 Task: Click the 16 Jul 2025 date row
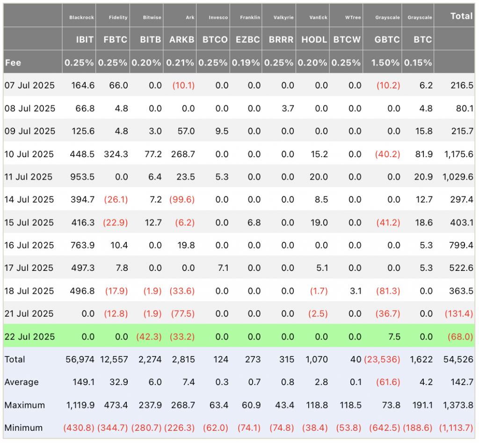click(x=29, y=245)
